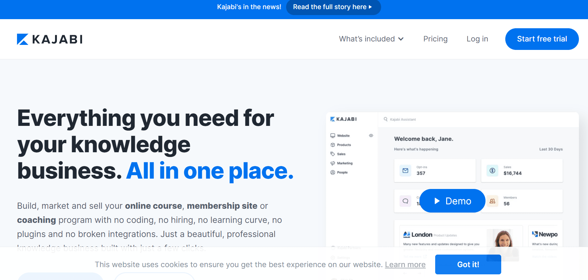This screenshot has height=280, width=588.
Task: Click 'Welcome back, Jane.' heading
Action: pos(424,139)
